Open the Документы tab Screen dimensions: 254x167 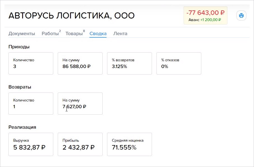pos(22,33)
